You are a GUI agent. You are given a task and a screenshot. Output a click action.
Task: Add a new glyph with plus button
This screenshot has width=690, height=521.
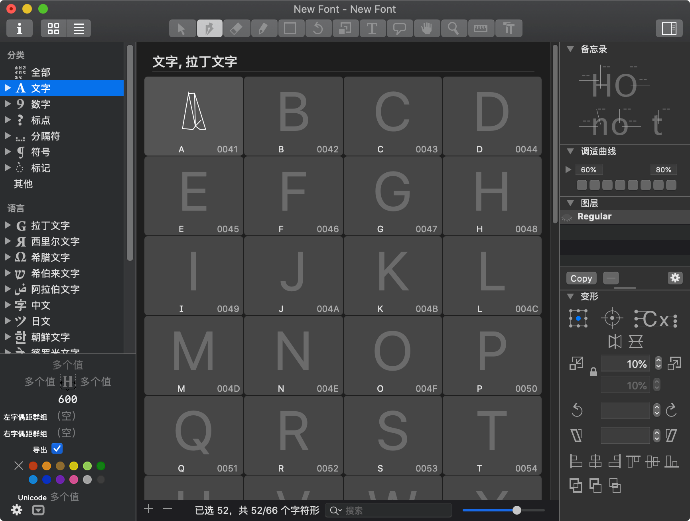(148, 509)
